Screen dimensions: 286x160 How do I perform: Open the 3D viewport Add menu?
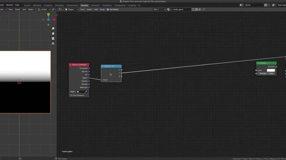pyautogui.click(x=24, y=9)
